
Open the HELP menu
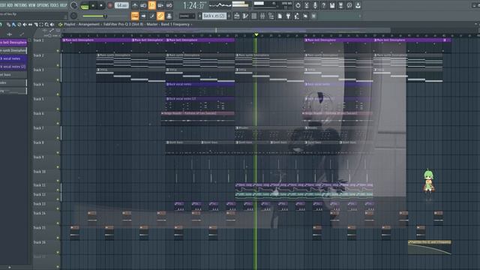click(63, 5)
